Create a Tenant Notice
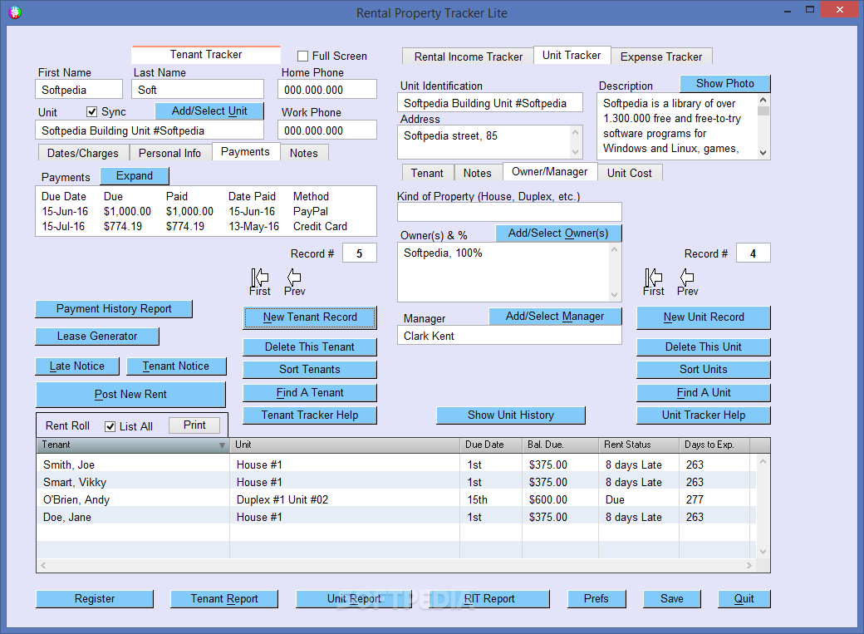The height and width of the screenshot is (634, 864). 176,366
